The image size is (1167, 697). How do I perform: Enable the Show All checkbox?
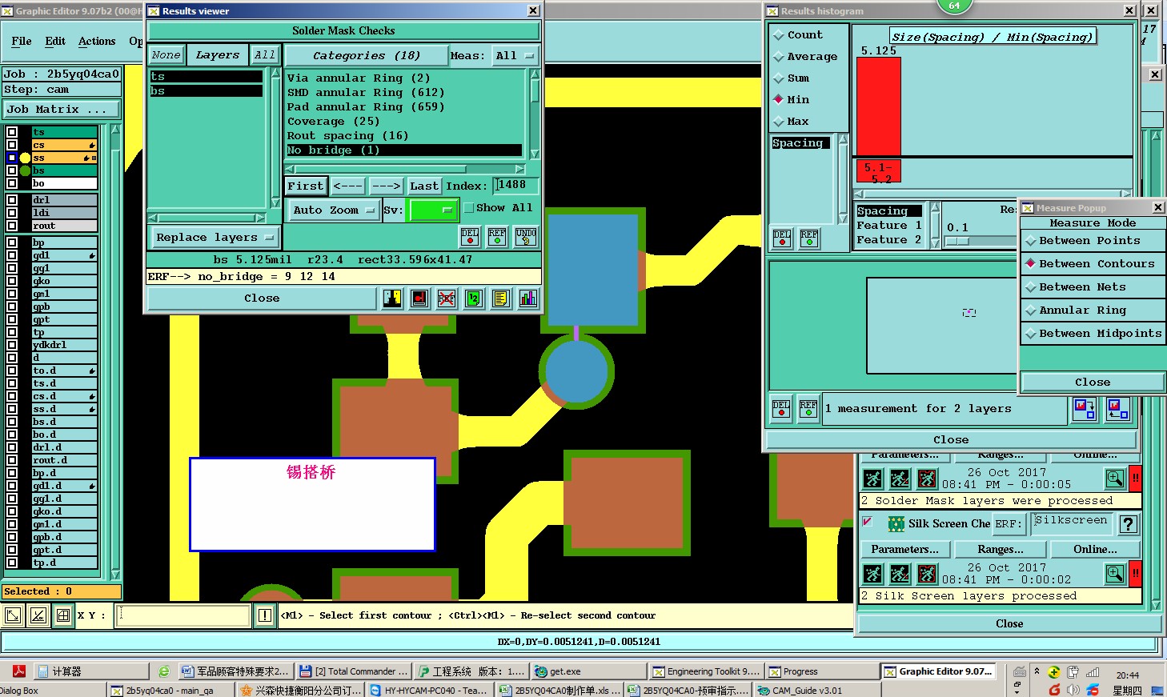(469, 208)
